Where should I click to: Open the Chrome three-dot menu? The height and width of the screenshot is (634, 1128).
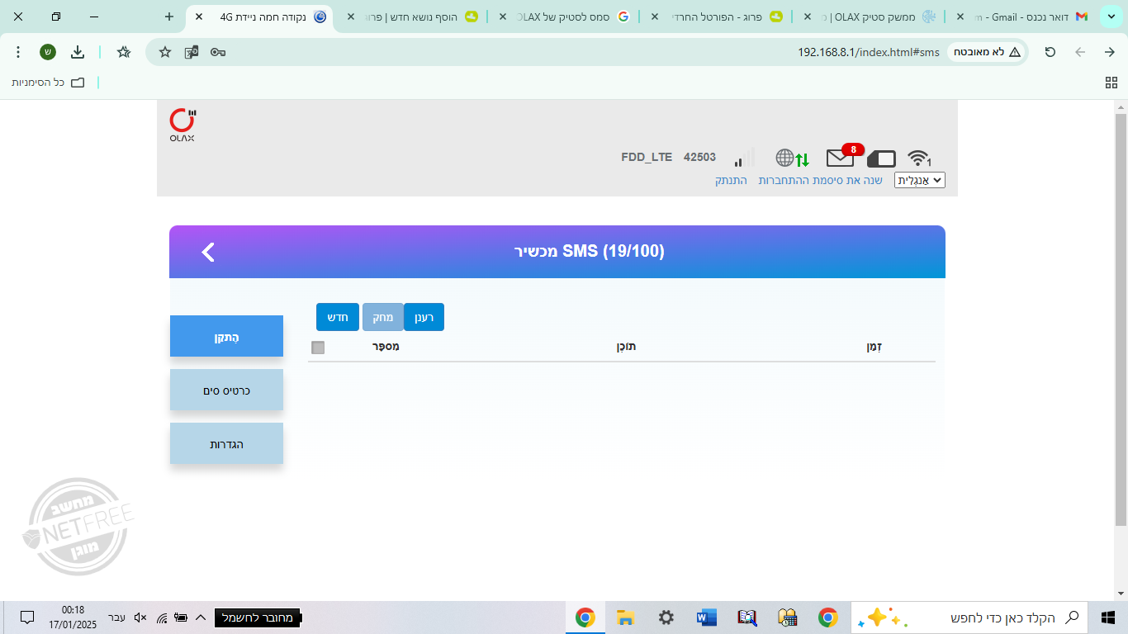tap(18, 52)
